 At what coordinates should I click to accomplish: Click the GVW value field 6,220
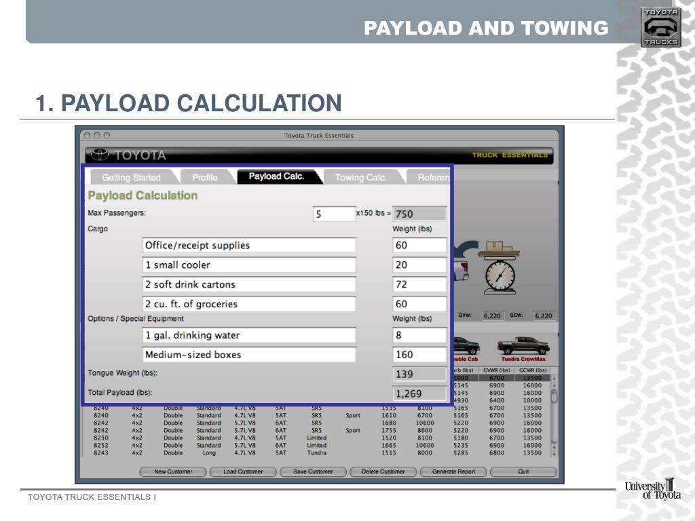click(492, 316)
